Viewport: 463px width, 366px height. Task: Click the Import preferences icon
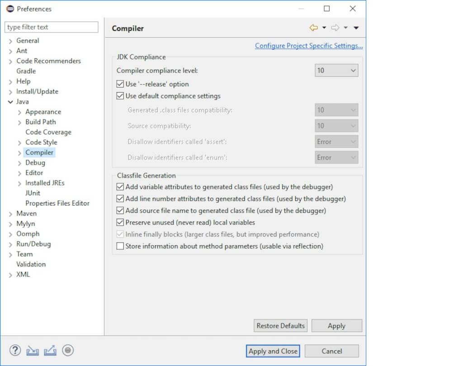tap(33, 350)
